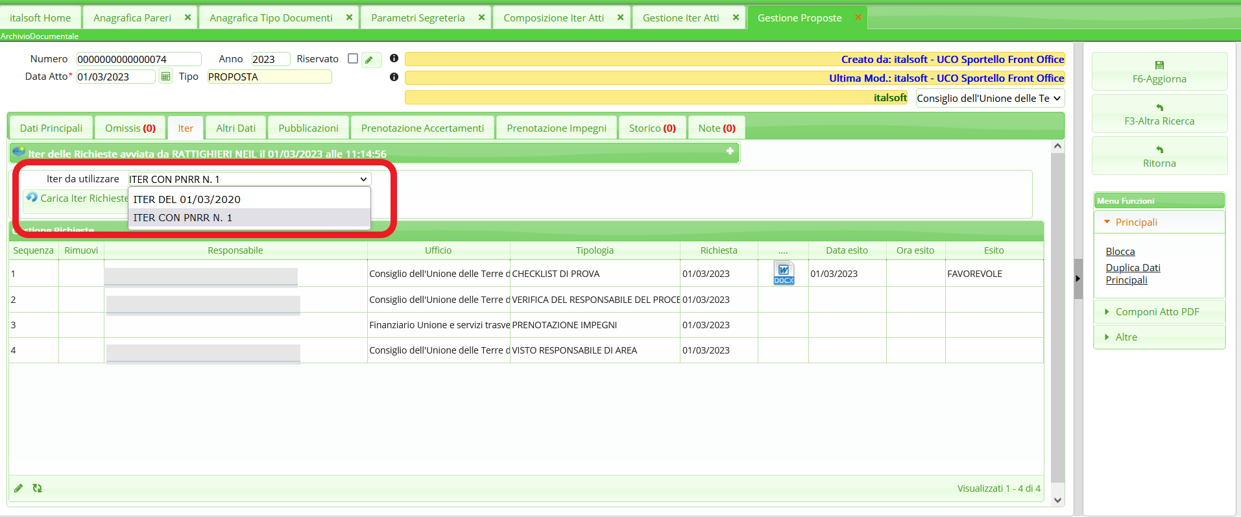The height and width of the screenshot is (517, 1241).
Task: Expand the Componi Atto PDF section
Action: [x=1157, y=312]
